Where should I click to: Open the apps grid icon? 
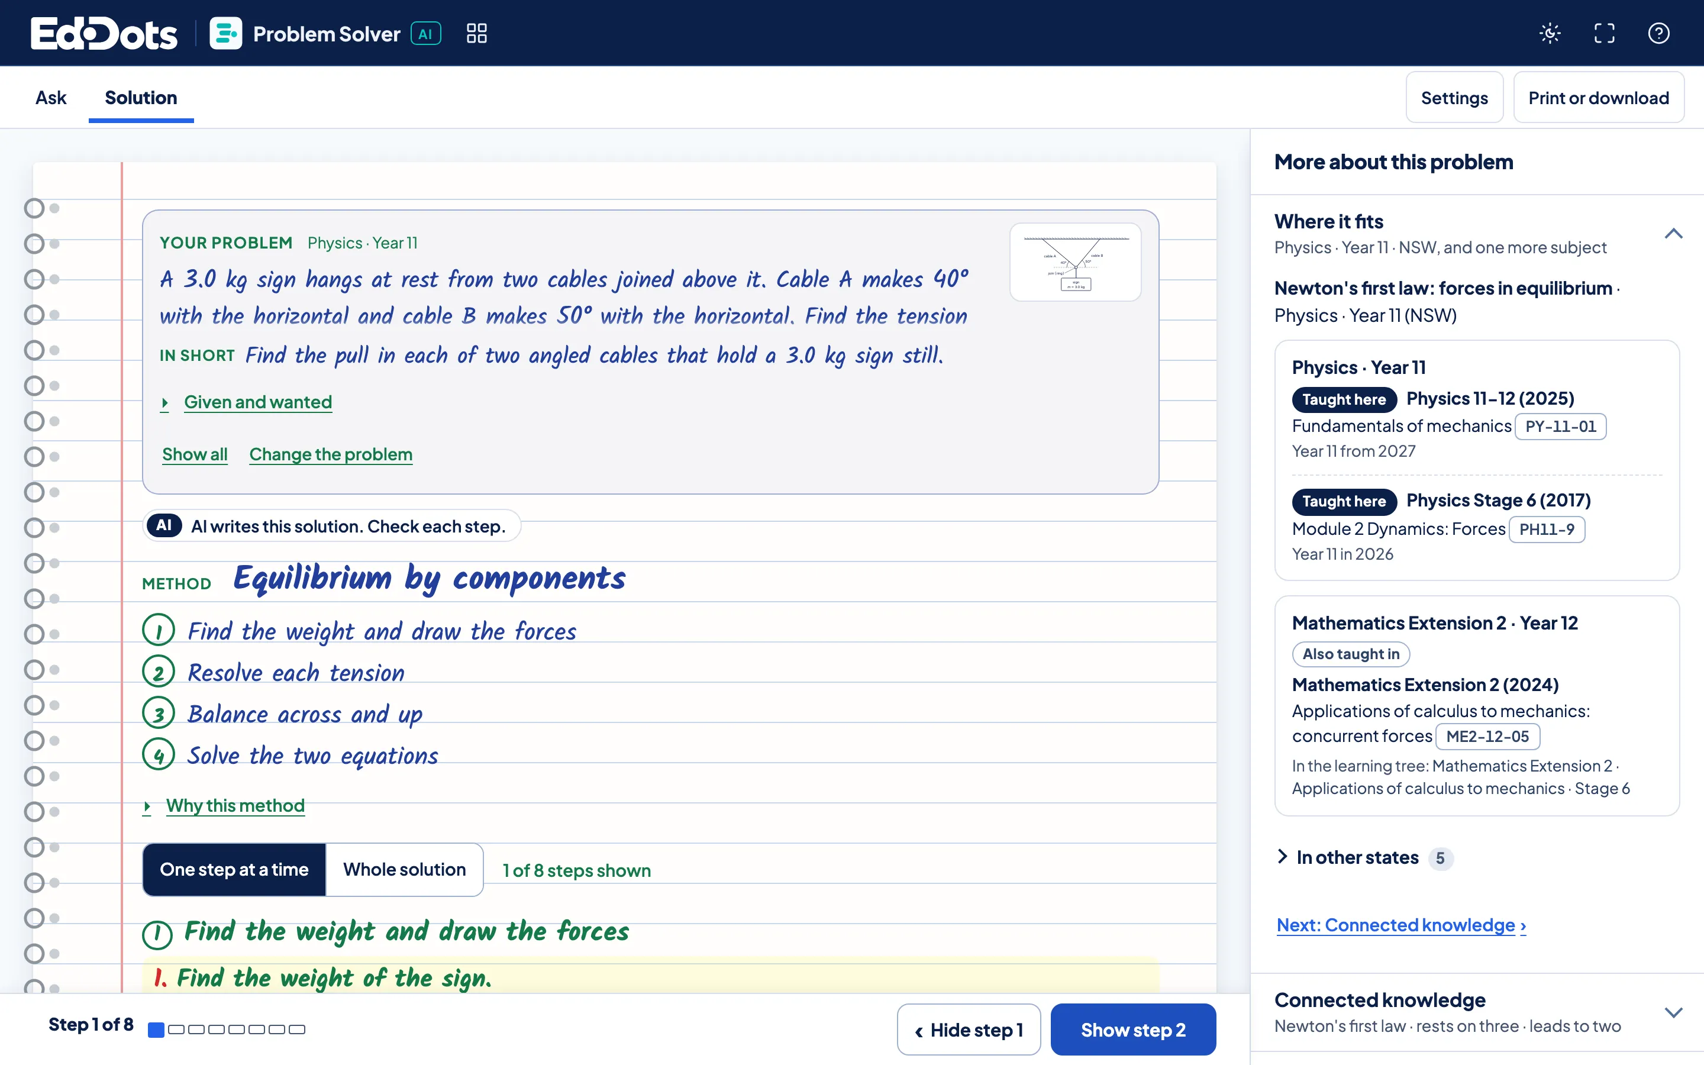tap(477, 33)
